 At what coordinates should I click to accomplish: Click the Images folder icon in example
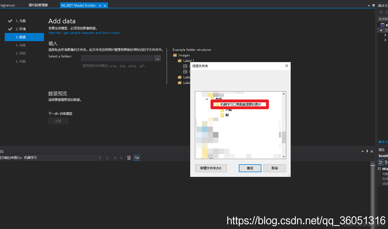(x=175, y=55)
